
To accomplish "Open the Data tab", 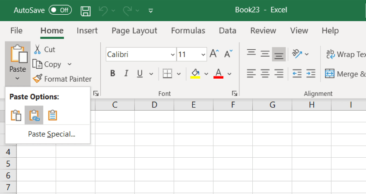I will pyautogui.click(x=228, y=31).
